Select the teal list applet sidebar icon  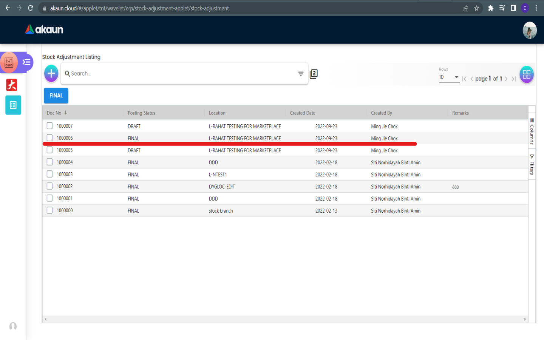[x=13, y=105]
